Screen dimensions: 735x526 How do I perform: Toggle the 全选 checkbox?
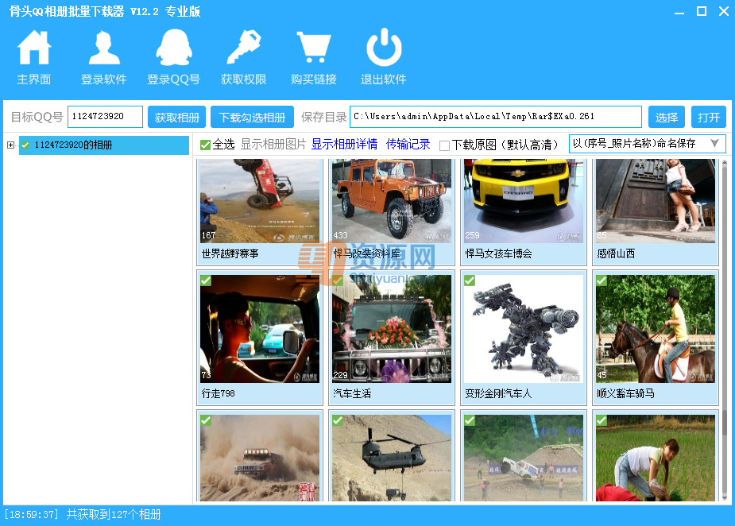[205, 145]
